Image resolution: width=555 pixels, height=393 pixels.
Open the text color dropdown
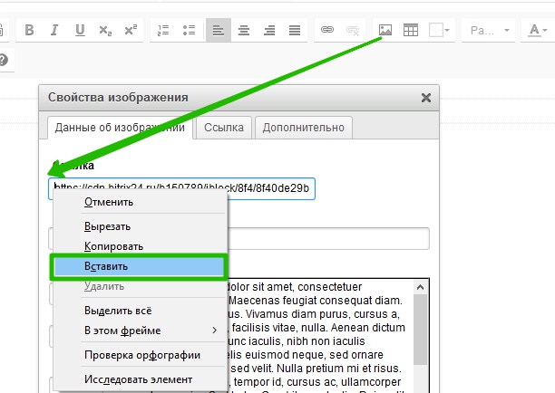point(538,30)
